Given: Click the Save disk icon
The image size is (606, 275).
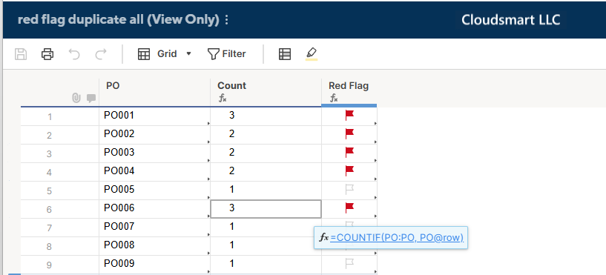Looking at the screenshot, I should [x=21, y=54].
